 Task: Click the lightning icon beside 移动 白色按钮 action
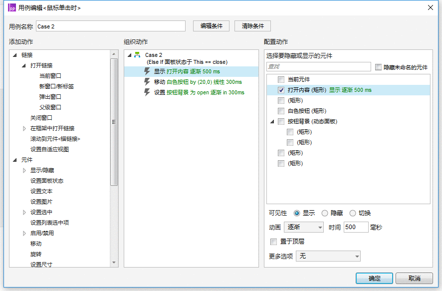pyautogui.click(x=146, y=82)
